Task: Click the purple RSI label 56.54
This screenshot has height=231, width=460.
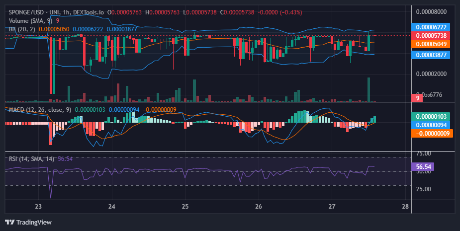Action: click(x=423, y=167)
